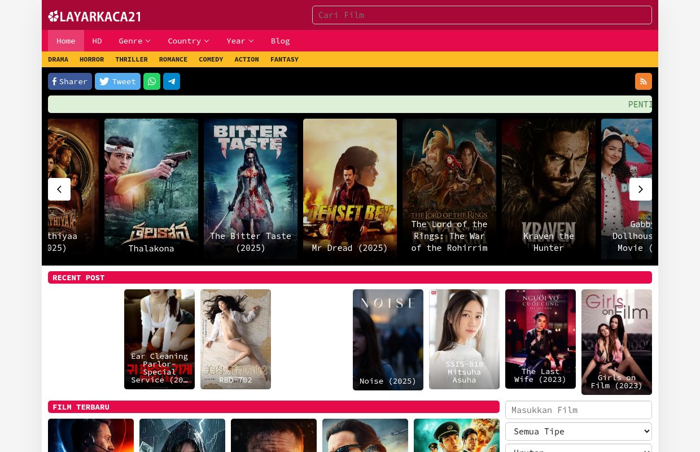Advance carousel with the right arrow

640,189
